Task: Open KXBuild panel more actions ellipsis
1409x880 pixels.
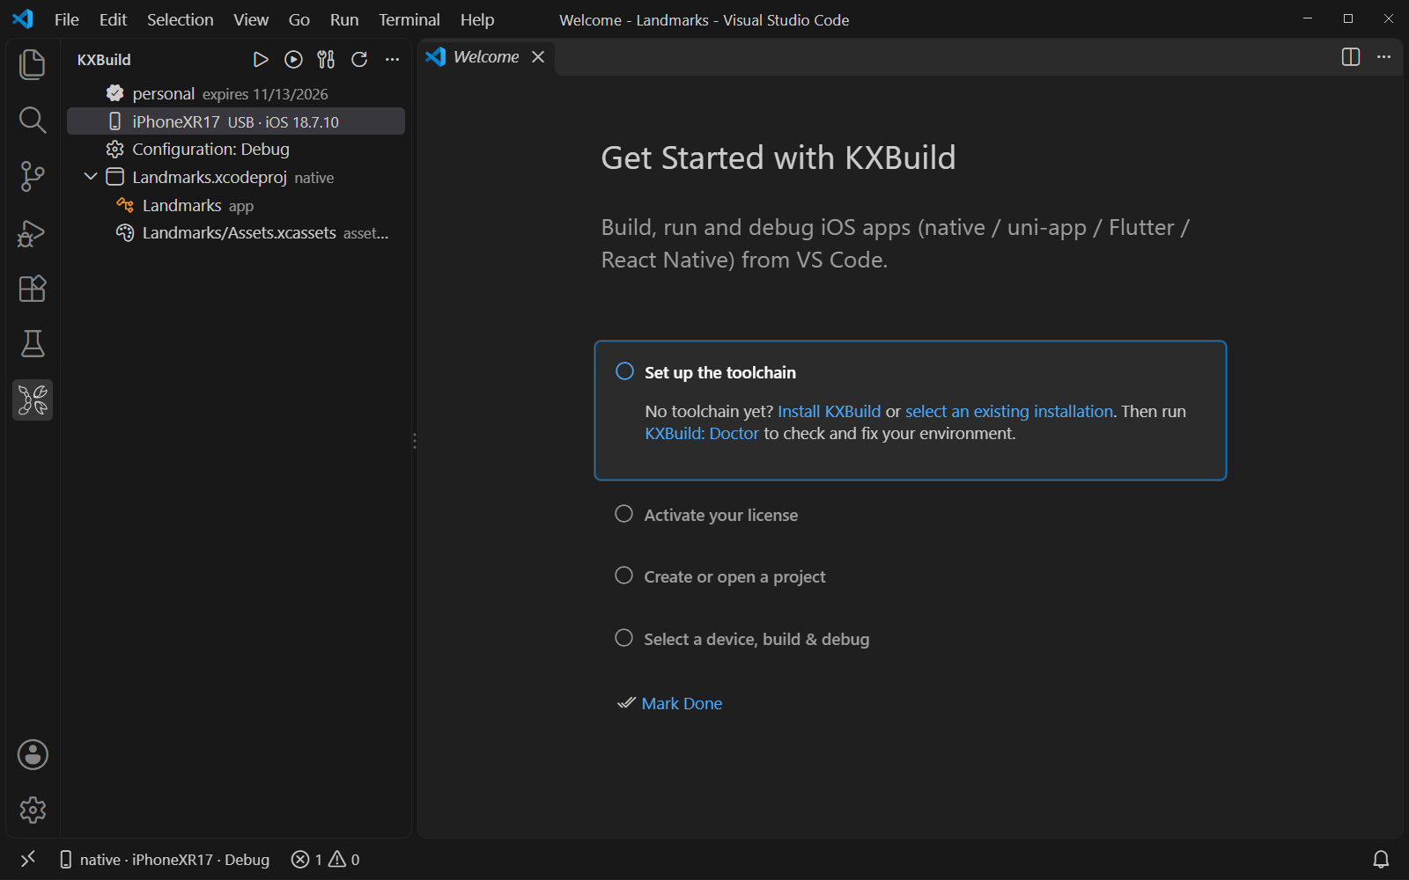Action: coord(393,60)
